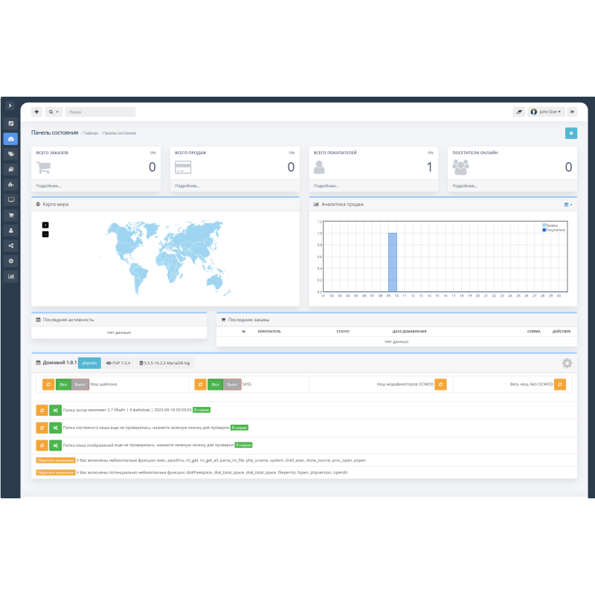The image size is (595, 595).
Task: Open the shopping cart Sales sidebar section
Action: click(10, 215)
